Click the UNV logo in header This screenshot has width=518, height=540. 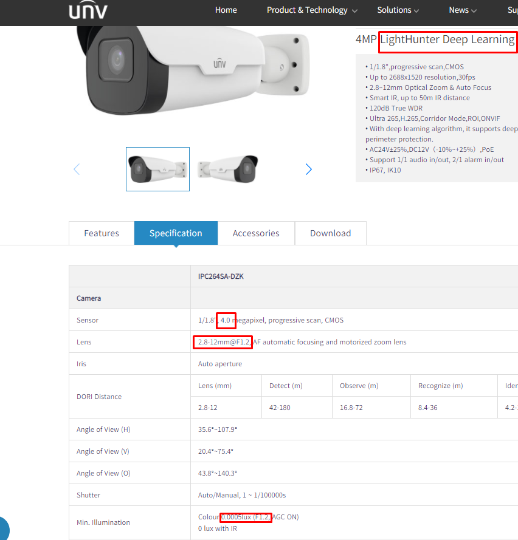88,10
